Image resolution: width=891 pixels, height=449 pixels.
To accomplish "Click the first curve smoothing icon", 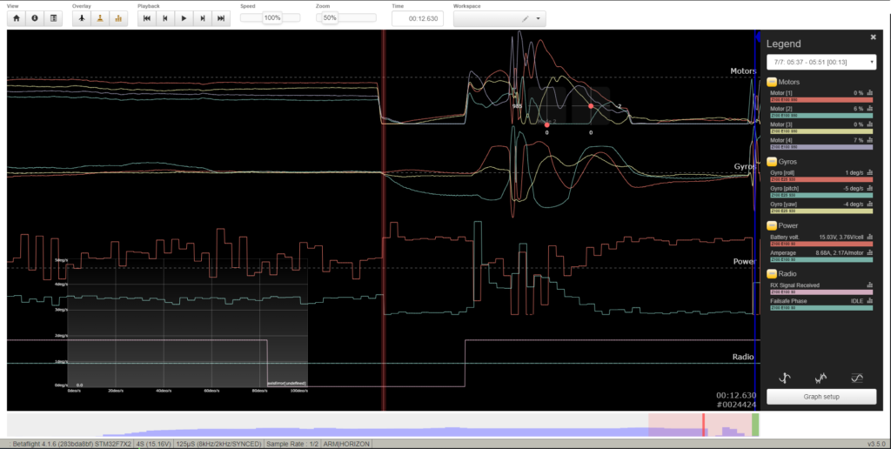I will point(785,378).
